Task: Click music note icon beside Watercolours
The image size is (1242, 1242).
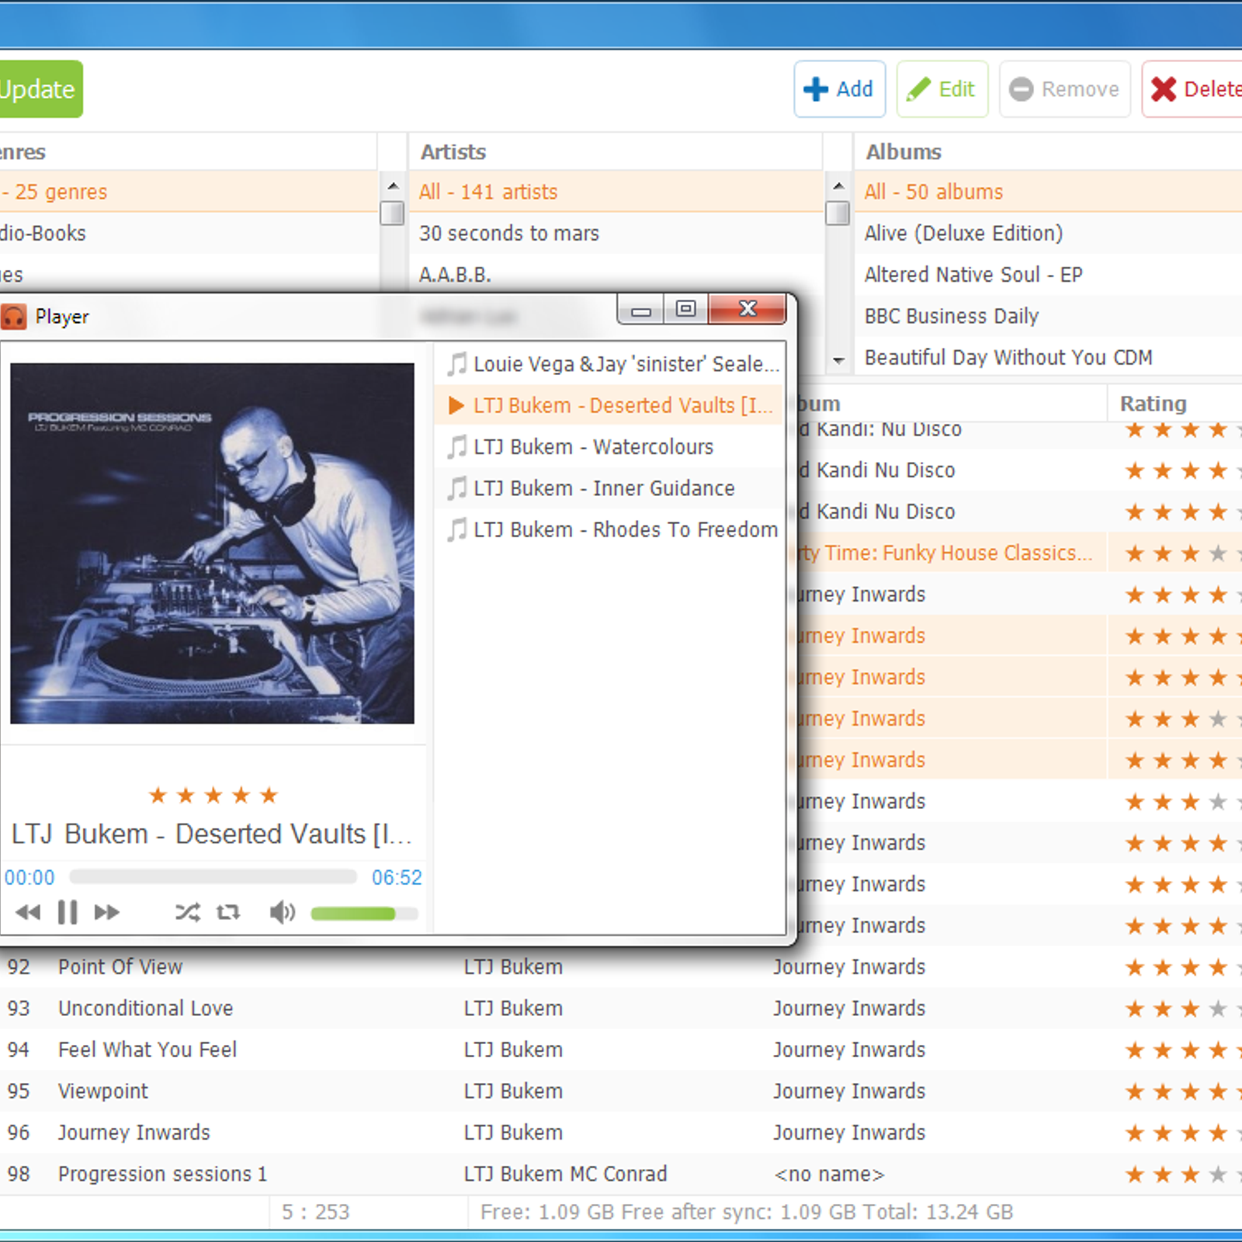Action: (x=457, y=446)
